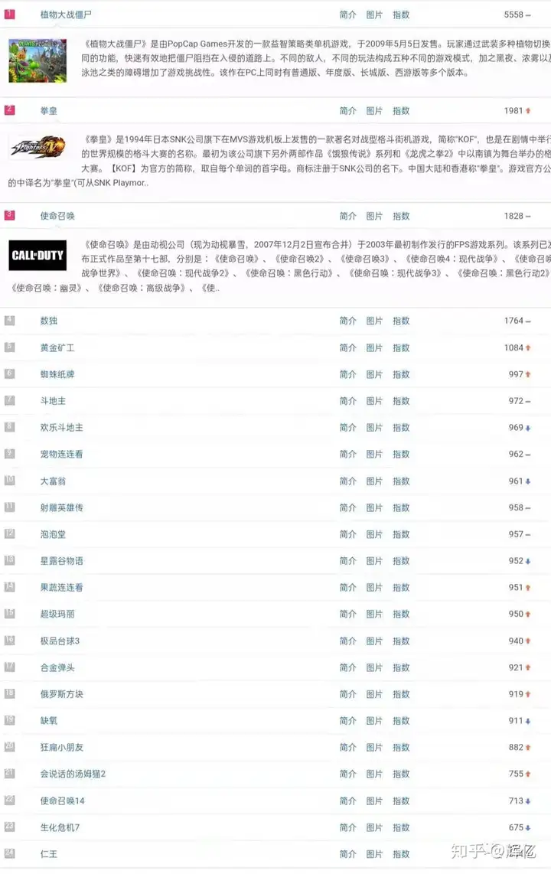This screenshot has width=551, height=874.
Task: View 图片 in the 生化危机7 row
Action: (374, 828)
